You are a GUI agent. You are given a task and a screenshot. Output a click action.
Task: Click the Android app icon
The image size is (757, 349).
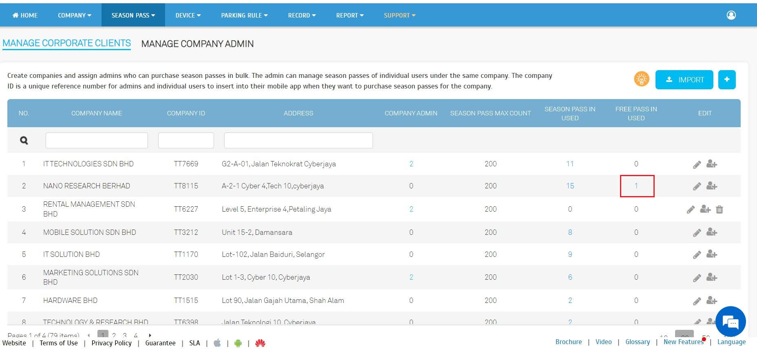(238, 343)
